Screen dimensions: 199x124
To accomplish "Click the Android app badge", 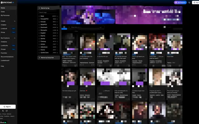I will click(2, 122).
